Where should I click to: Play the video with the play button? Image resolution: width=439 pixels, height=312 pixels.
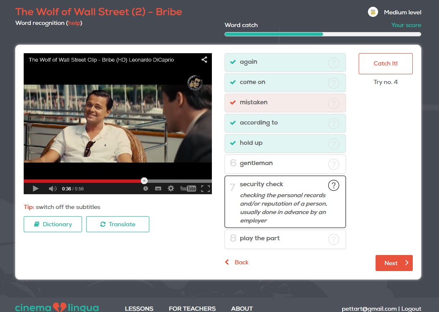36,189
